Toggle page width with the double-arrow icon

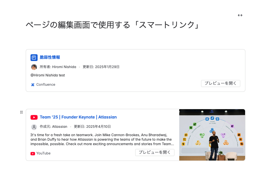240,15
